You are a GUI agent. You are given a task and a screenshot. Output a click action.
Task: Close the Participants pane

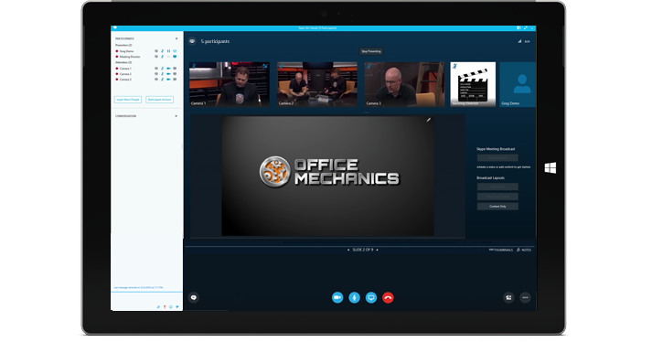pos(176,38)
